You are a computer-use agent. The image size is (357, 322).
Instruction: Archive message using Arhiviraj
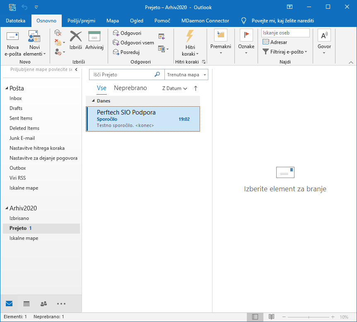pos(94,40)
